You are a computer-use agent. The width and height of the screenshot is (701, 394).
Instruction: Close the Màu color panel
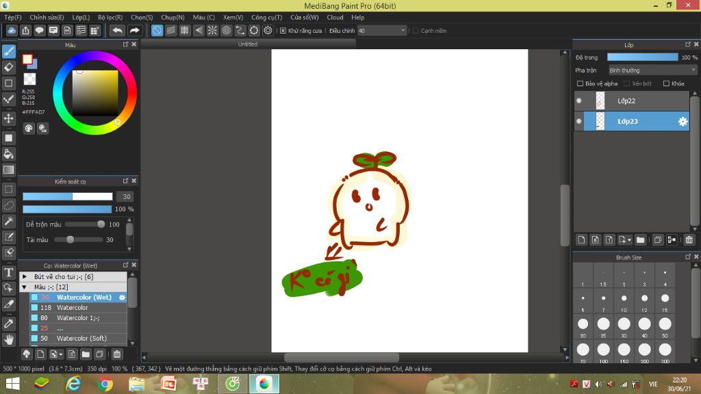click(x=134, y=44)
